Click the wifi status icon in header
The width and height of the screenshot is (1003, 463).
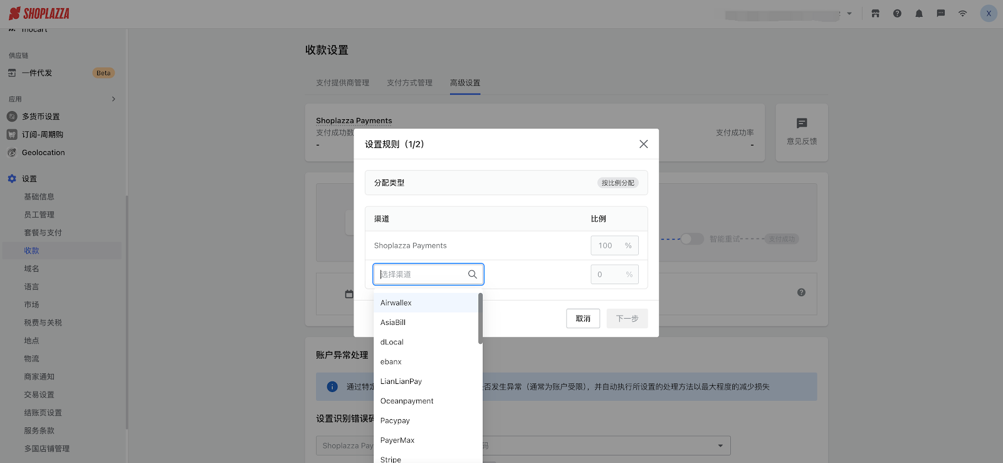[963, 13]
